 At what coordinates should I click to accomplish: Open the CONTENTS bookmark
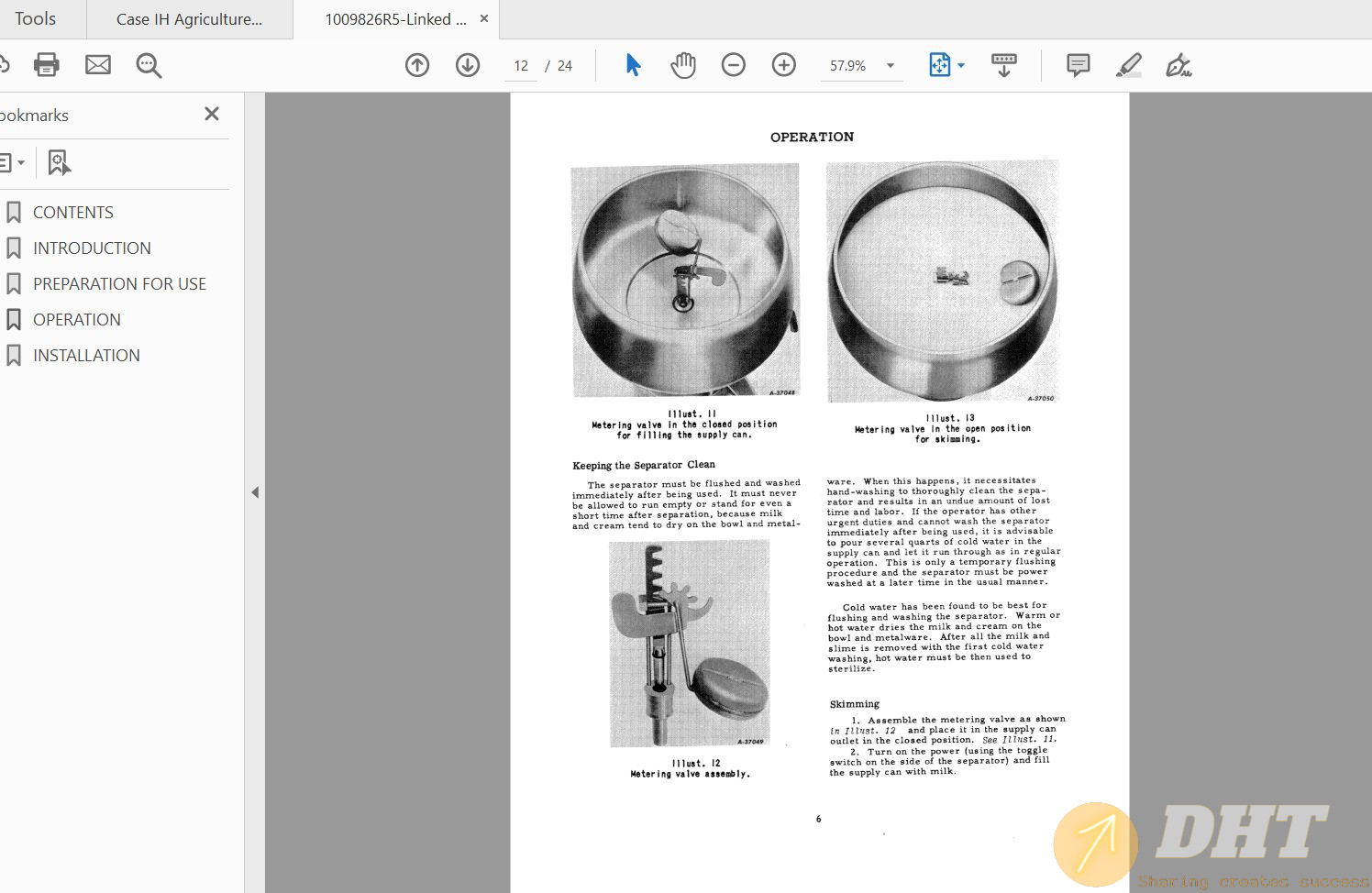(73, 213)
